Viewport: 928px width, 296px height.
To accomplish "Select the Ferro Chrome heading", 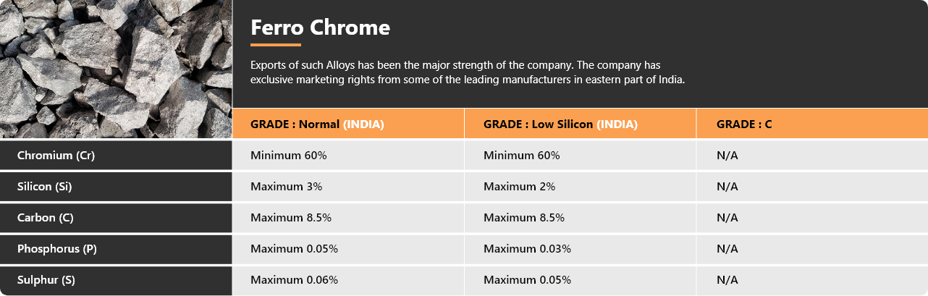I will 320,28.
